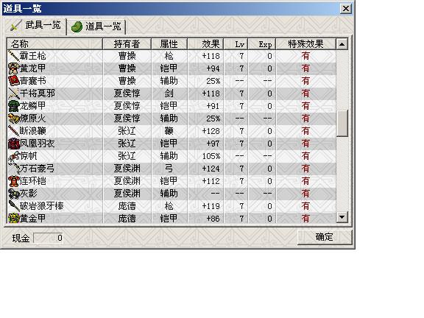Viewport: 424px width, 318px height.
Task: Click the 特殊效果 column header
Action: (x=305, y=44)
